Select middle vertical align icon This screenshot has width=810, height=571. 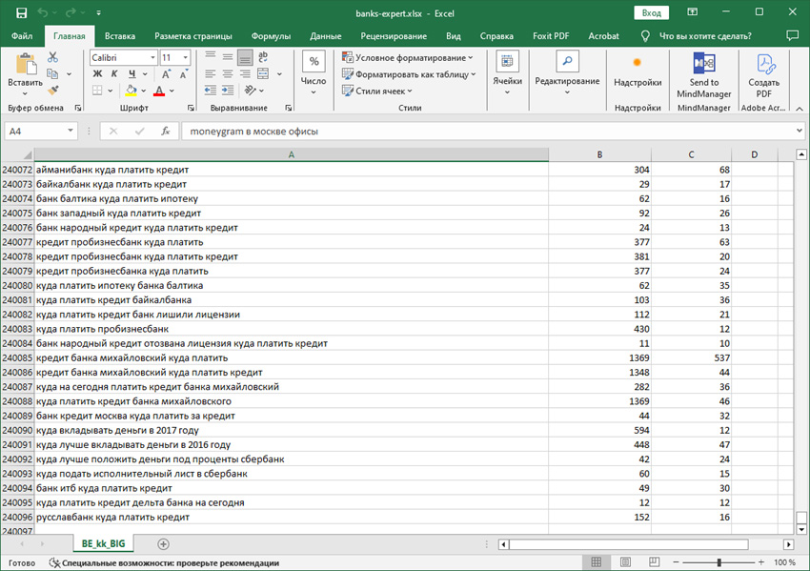228,57
